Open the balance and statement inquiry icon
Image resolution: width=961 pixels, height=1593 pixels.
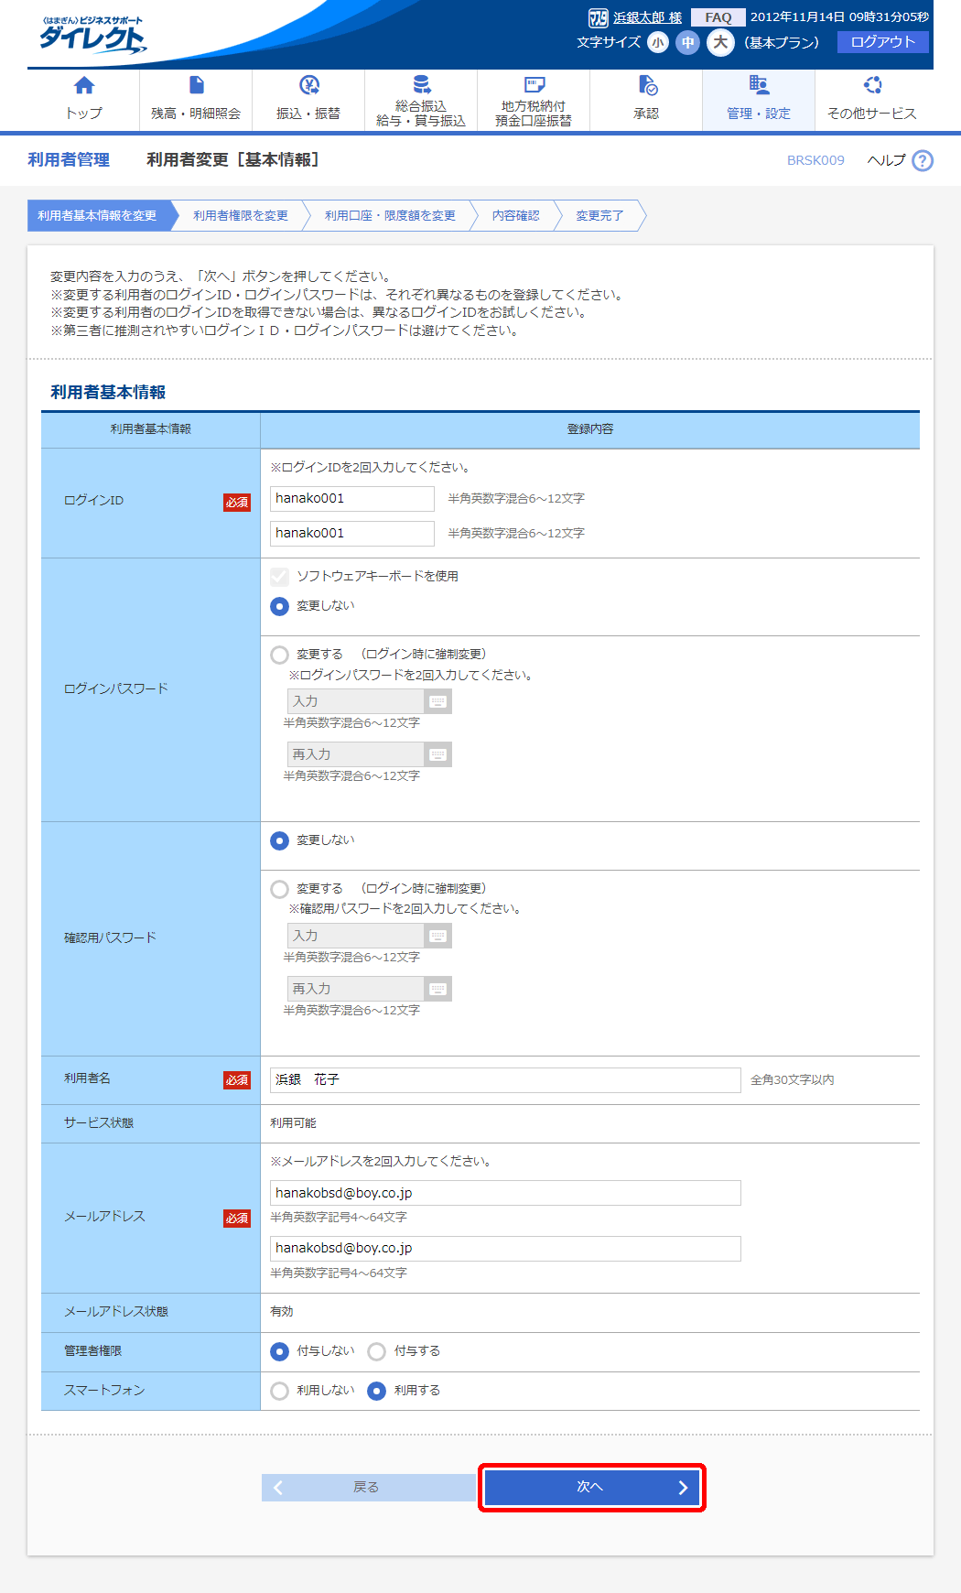click(196, 86)
